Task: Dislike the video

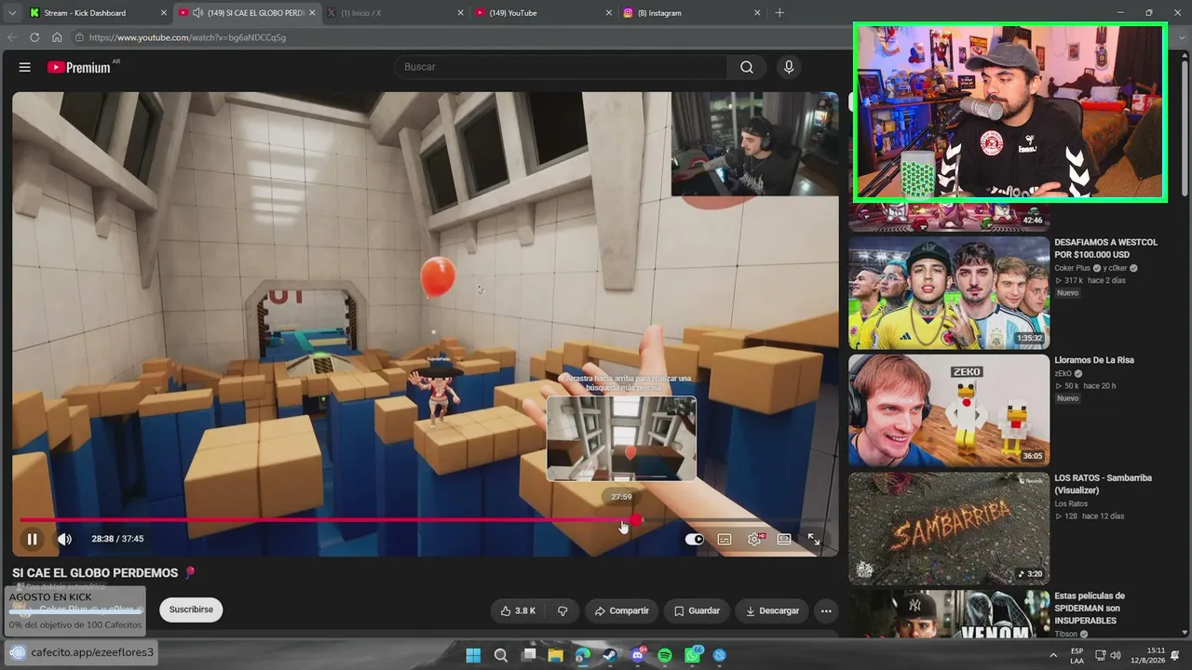Action: (x=562, y=610)
